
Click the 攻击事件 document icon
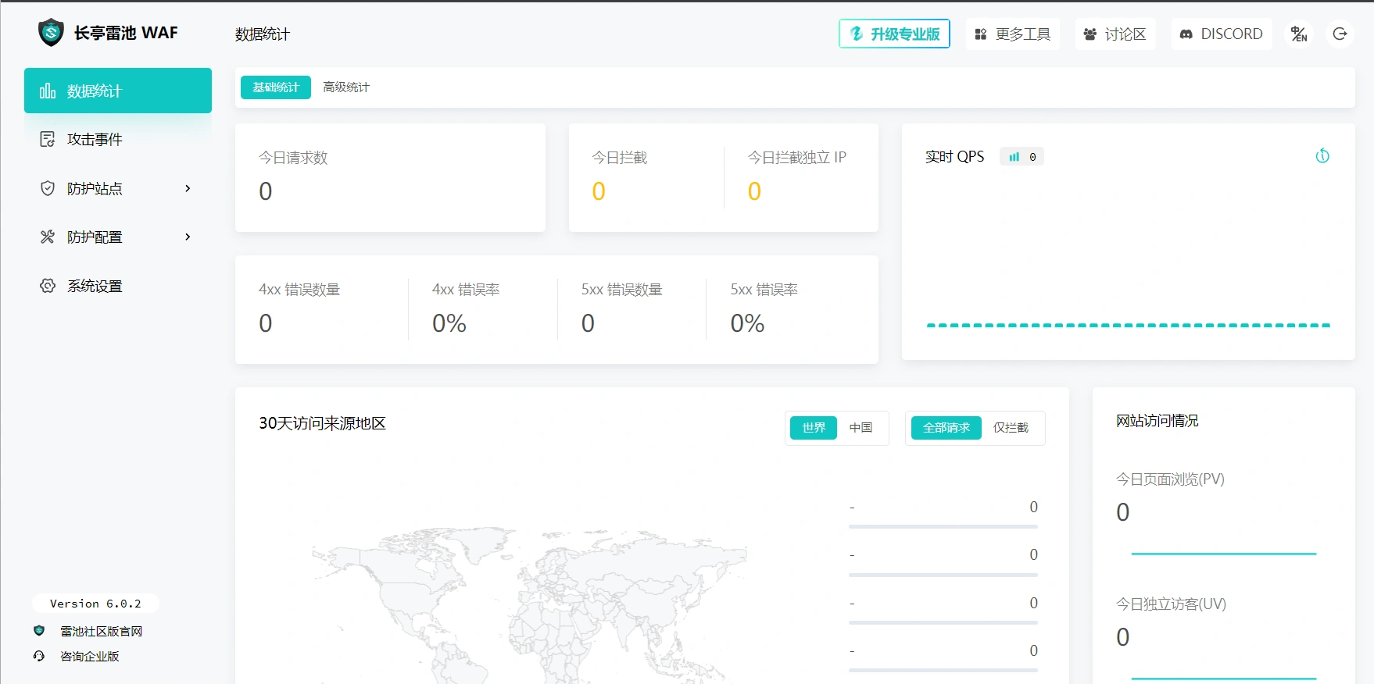(48, 139)
